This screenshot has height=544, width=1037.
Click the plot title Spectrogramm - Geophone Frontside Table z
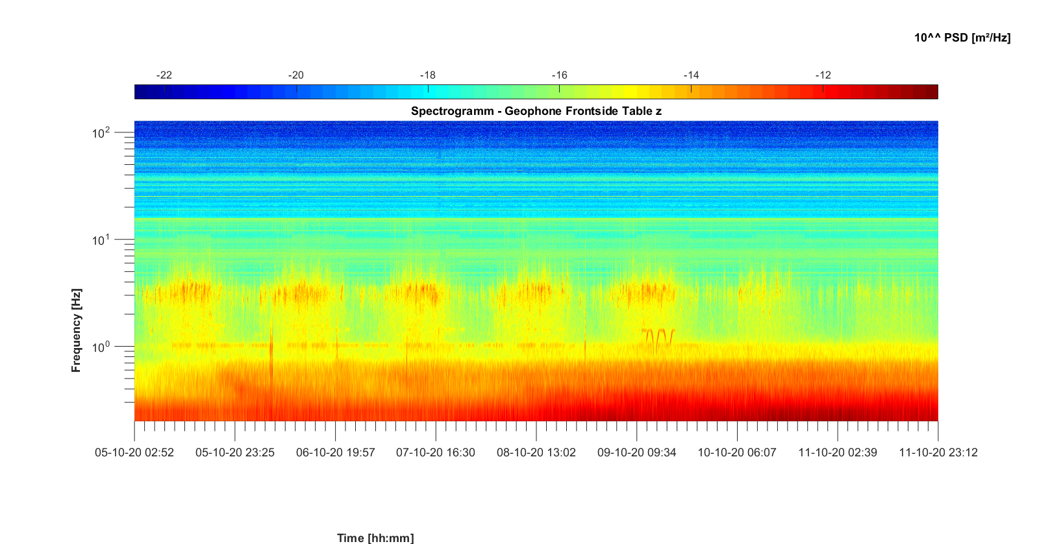click(x=536, y=111)
